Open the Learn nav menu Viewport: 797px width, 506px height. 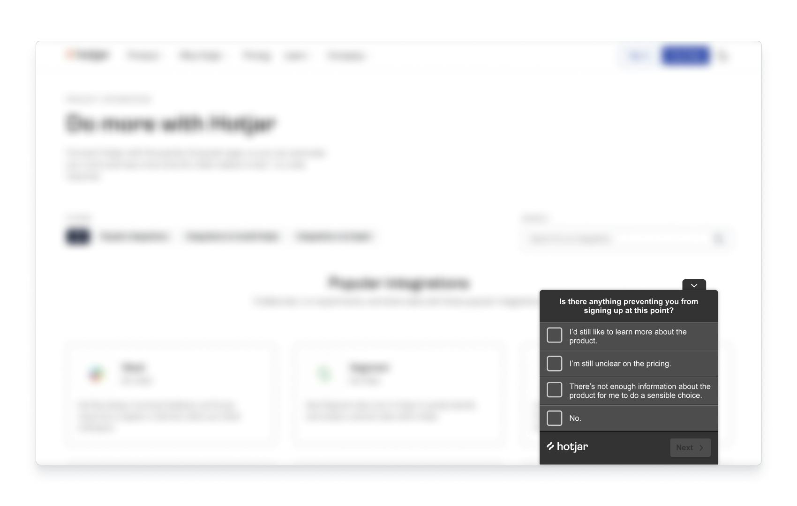pos(297,56)
